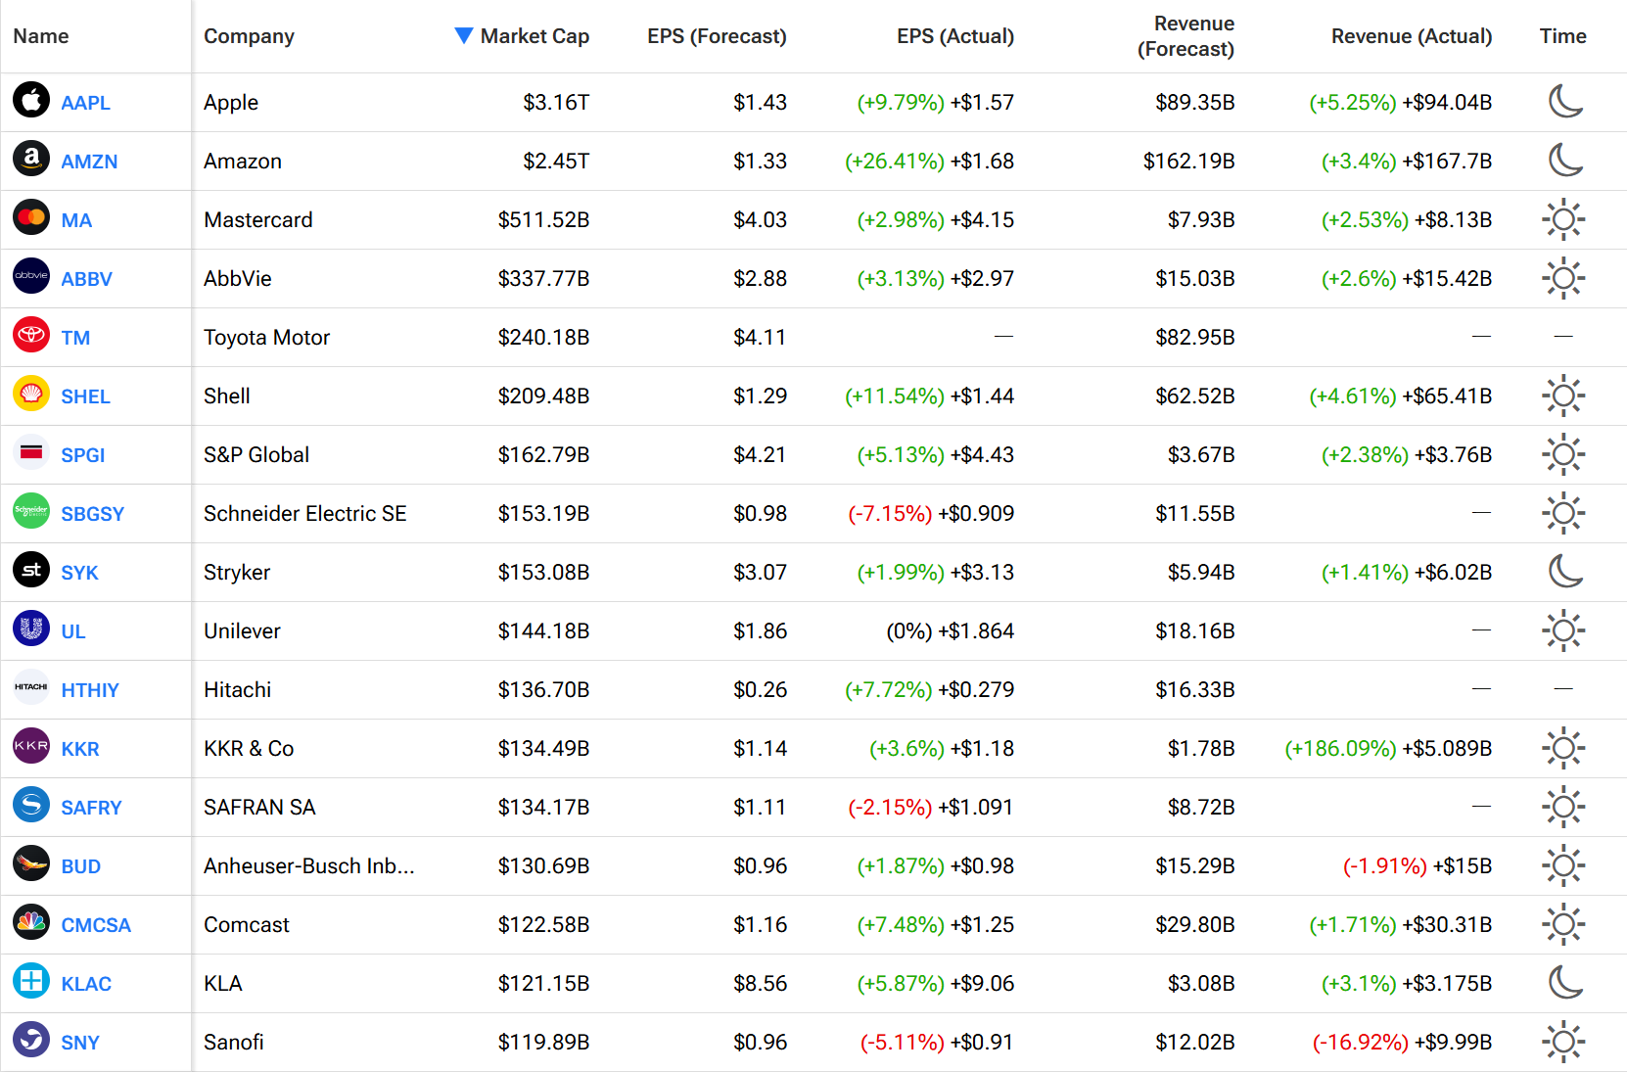Viewport: 1627px width, 1072px height.
Task: Click the Shell logo icon
Action: tap(31, 394)
